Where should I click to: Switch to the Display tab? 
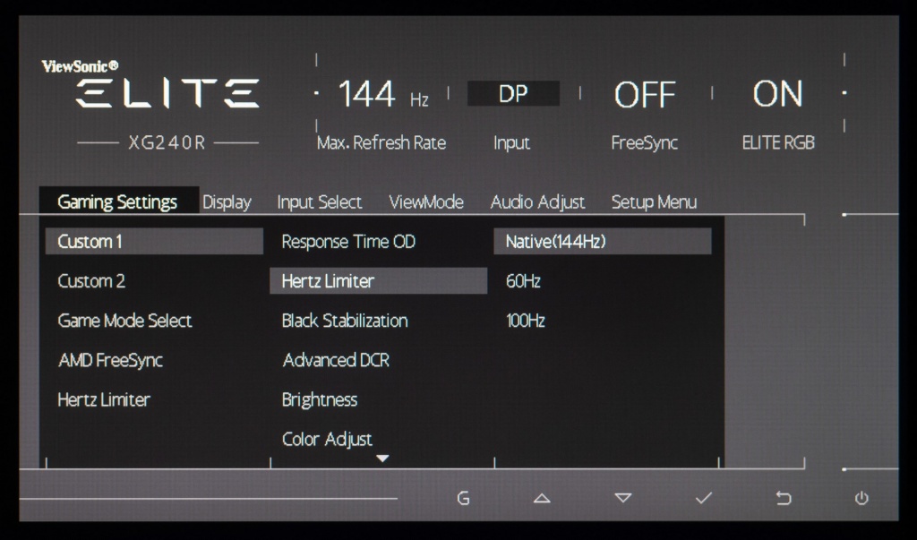(227, 202)
